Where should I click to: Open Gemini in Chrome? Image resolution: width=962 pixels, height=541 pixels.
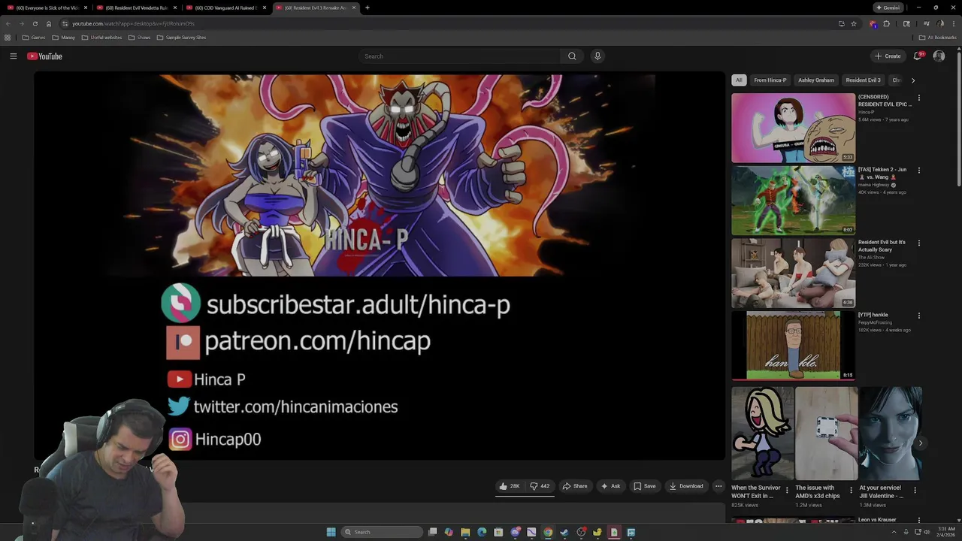[x=888, y=8]
